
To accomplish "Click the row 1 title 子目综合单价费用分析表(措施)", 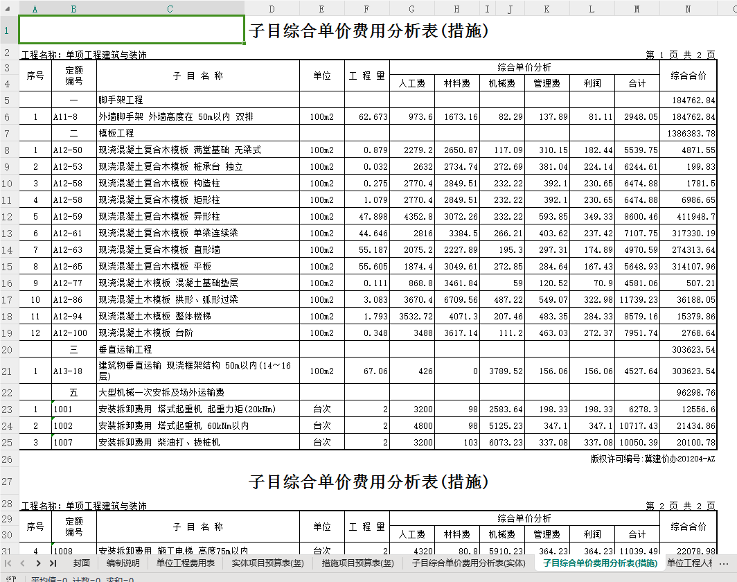I will point(369,30).
